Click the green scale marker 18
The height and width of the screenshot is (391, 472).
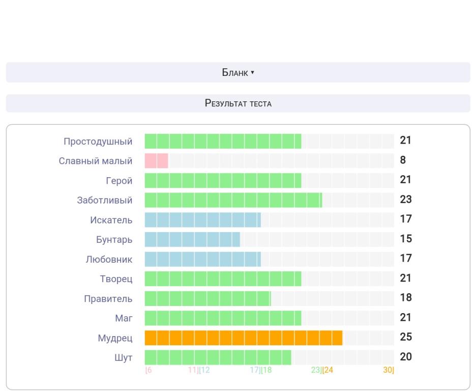coord(267,370)
